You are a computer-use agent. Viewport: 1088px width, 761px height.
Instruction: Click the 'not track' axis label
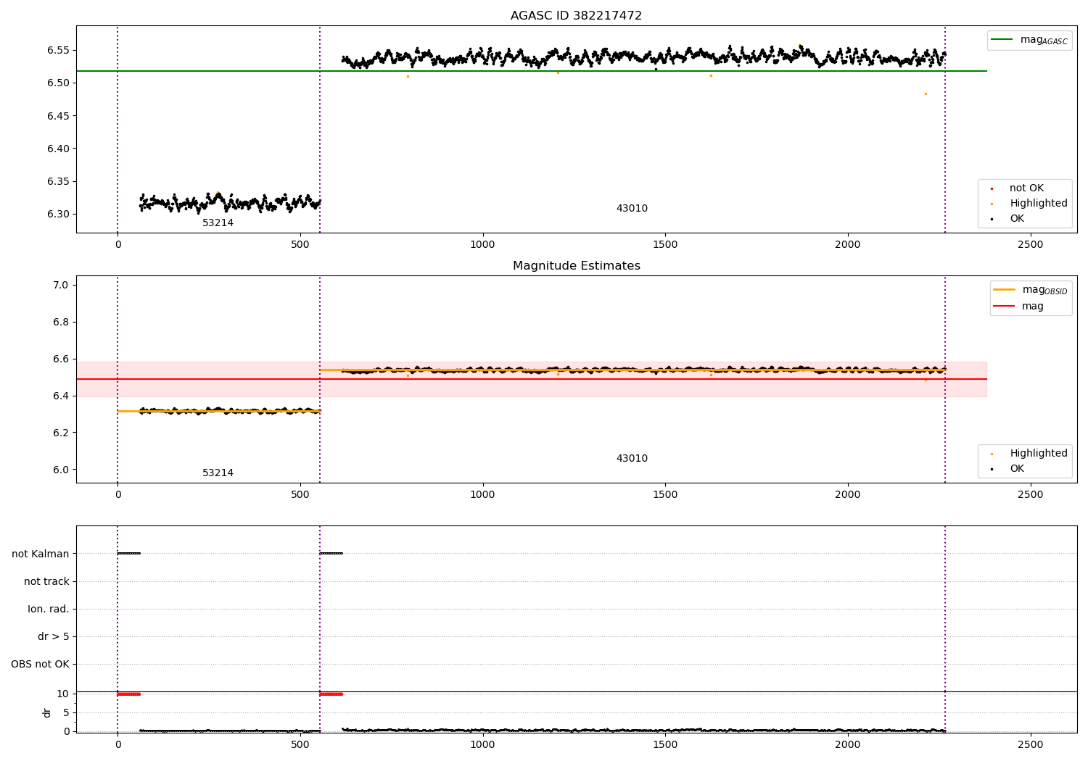[x=46, y=581]
